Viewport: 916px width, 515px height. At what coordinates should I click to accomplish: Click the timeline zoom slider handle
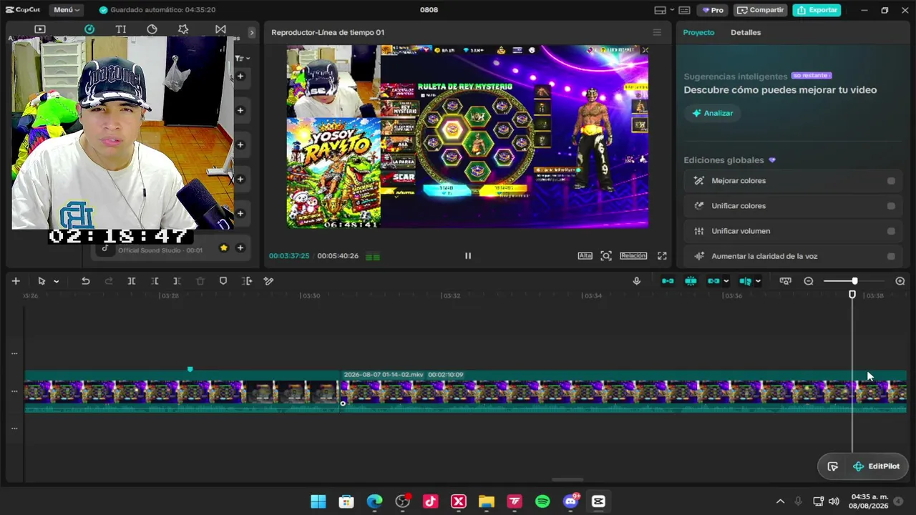(x=854, y=281)
